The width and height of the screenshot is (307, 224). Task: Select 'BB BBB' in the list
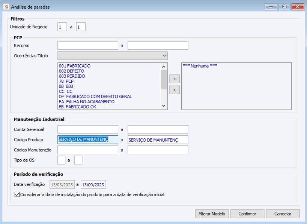66,86
